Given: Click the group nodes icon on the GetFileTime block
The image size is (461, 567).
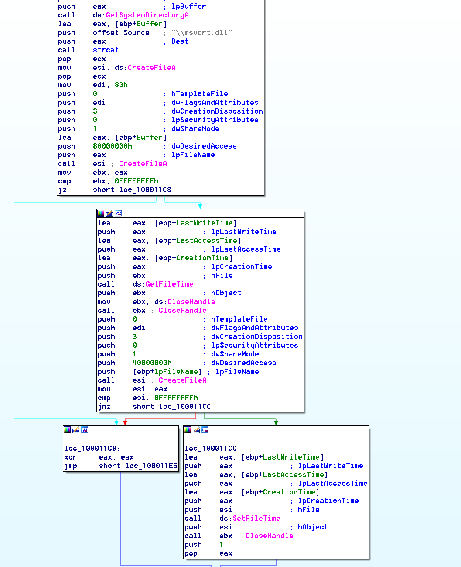Looking at the screenshot, I should 118,213.
